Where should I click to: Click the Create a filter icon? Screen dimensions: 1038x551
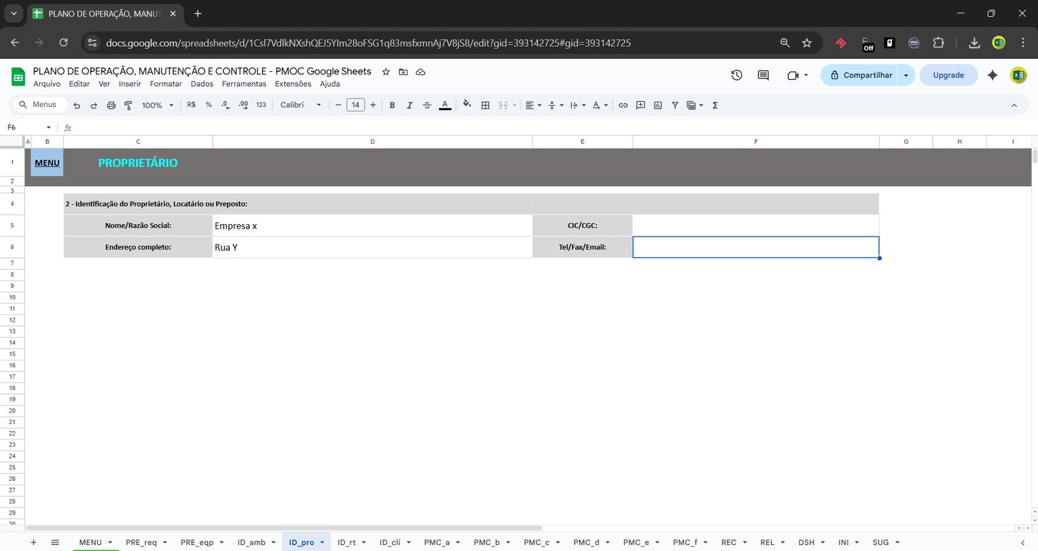pos(675,105)
